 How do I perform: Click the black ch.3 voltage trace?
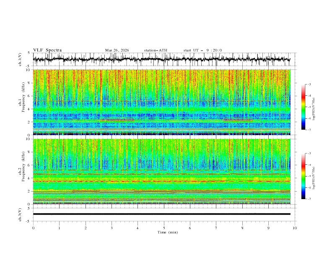click(161, 214)
